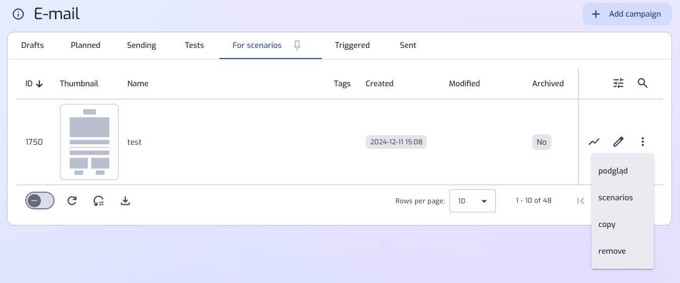Click the download export icon
Viewport: 680px width, 283px height.
[x=126, y=201]
